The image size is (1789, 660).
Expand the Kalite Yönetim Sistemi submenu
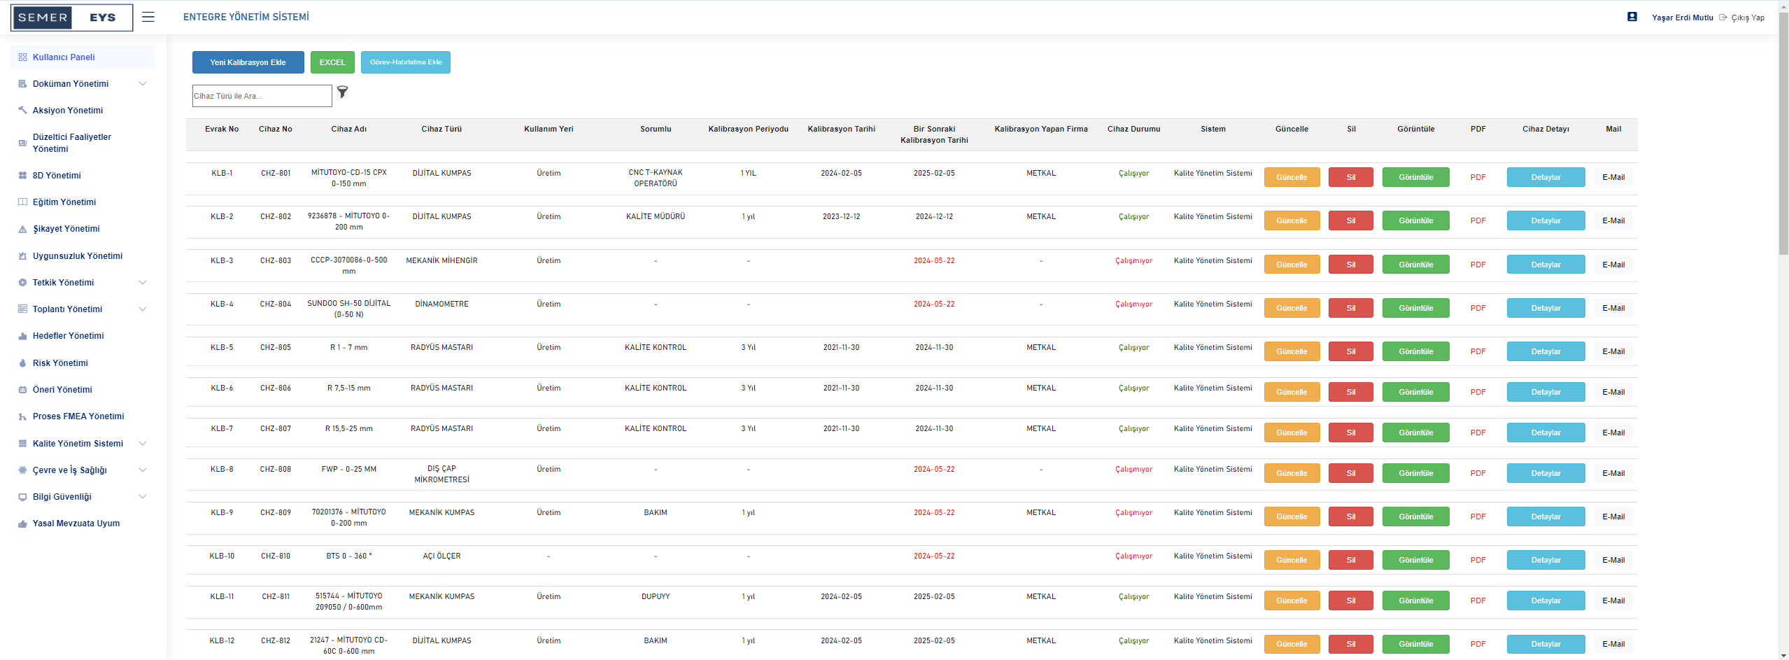[x=143, y=444]
